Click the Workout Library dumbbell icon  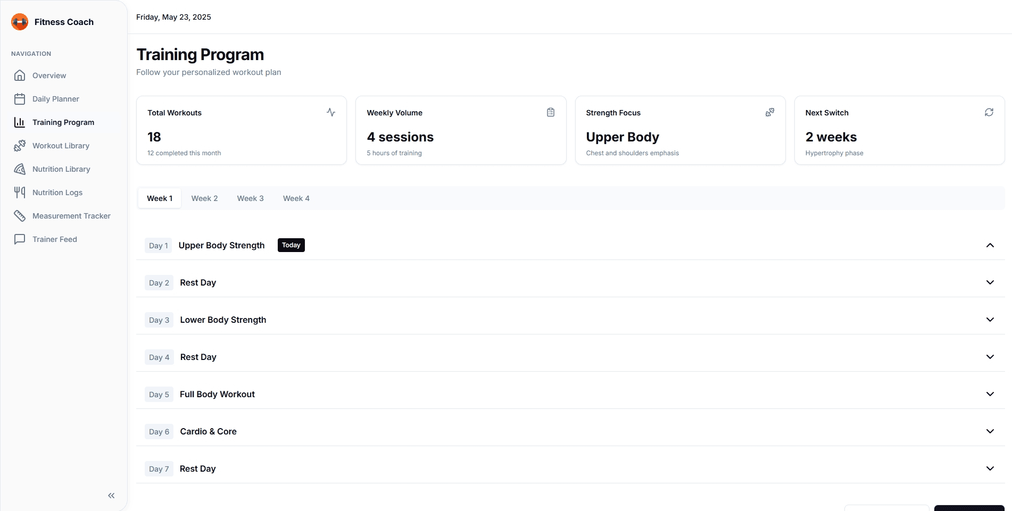tap(20, 146)
